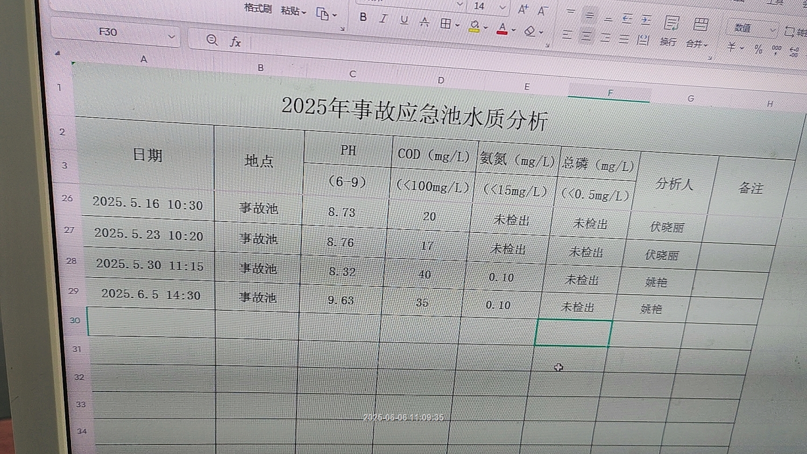Click the decrease indent icon
807x454 pixels.
click(627, 19)
